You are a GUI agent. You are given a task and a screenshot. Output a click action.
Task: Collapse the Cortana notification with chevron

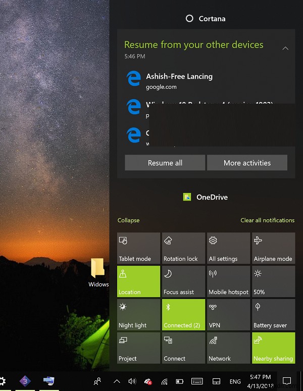tap(285, 48)
